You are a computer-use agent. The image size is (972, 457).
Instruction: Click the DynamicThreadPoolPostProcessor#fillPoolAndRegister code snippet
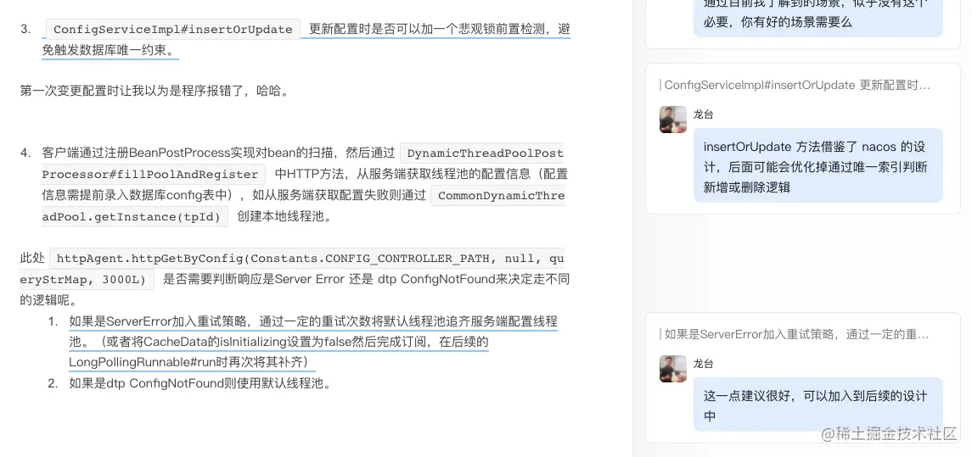(x=302, y=164)
